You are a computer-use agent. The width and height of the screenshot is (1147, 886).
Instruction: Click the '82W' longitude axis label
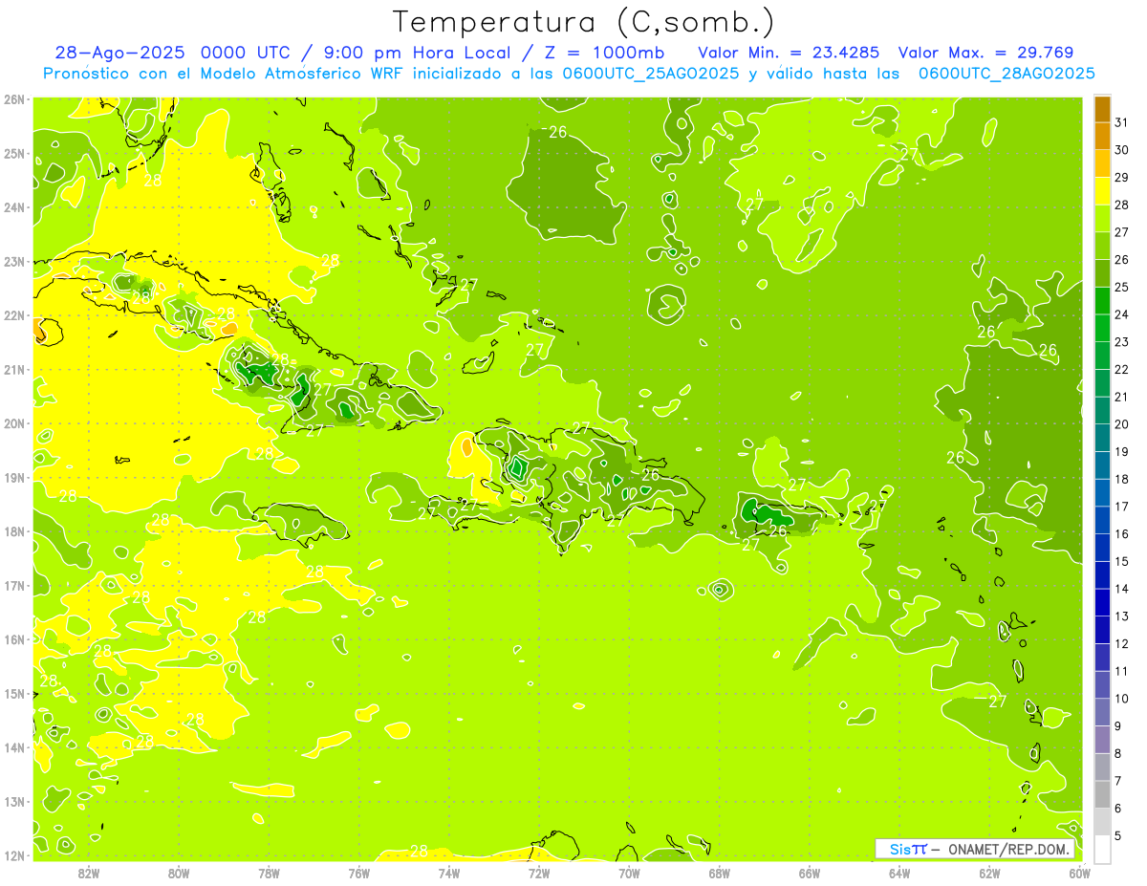pyautogui.click(x=88, y=872)
